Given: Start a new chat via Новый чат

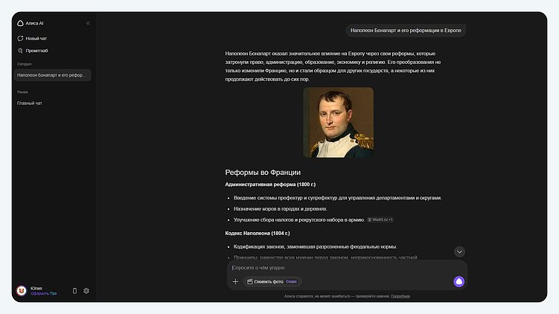Looking at the screenshot, I should pos(32,38).
